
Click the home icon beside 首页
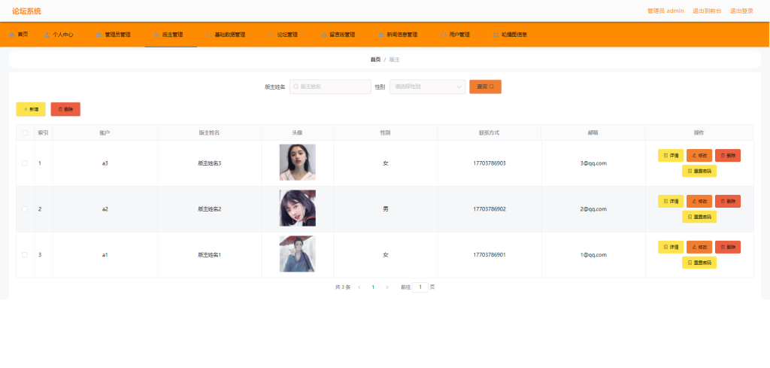click(12, 35)
